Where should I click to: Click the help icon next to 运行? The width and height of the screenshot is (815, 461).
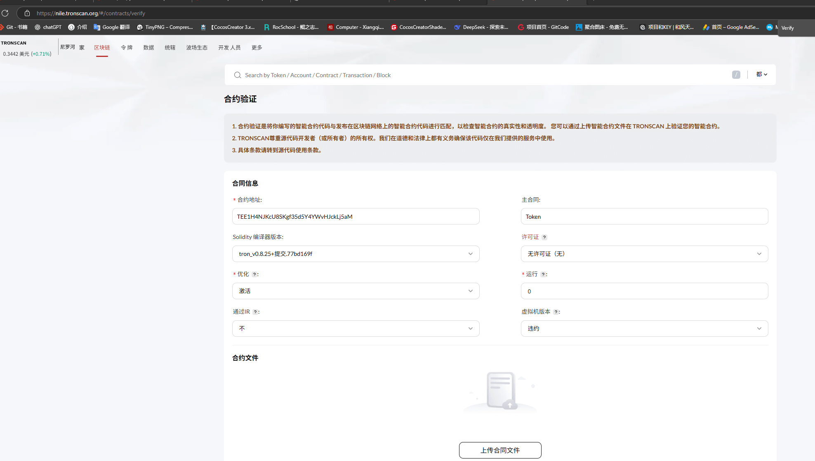tap(543, 274)
